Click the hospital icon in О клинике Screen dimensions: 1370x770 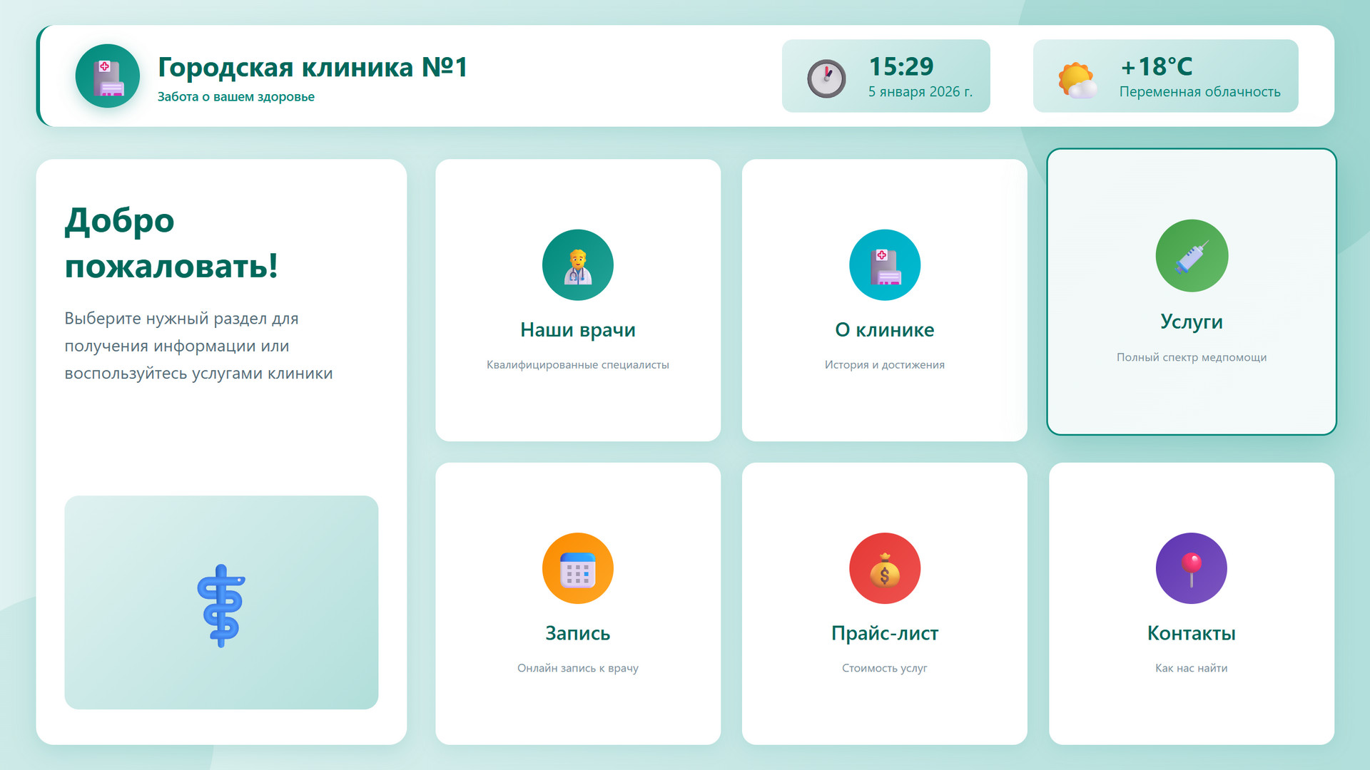click(x=884, y=265)
